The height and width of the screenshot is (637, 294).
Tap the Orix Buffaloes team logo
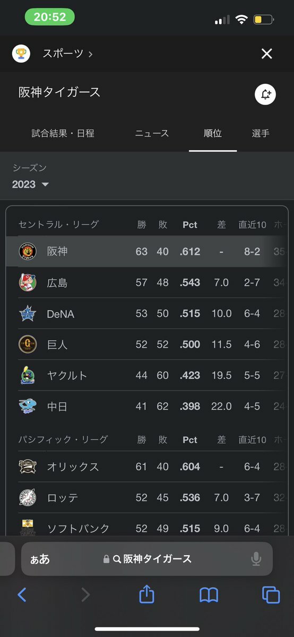click(28, 466)
